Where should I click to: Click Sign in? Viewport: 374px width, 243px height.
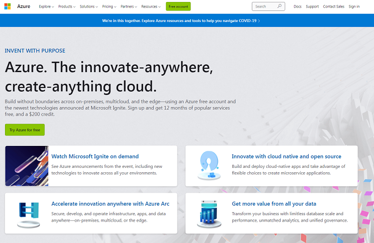[x=354, y=6]
